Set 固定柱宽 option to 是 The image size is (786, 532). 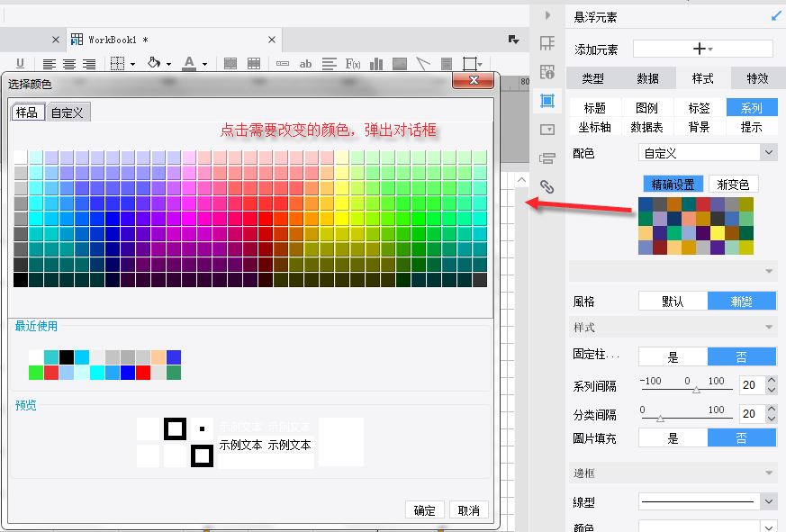(x=673, y=356)
